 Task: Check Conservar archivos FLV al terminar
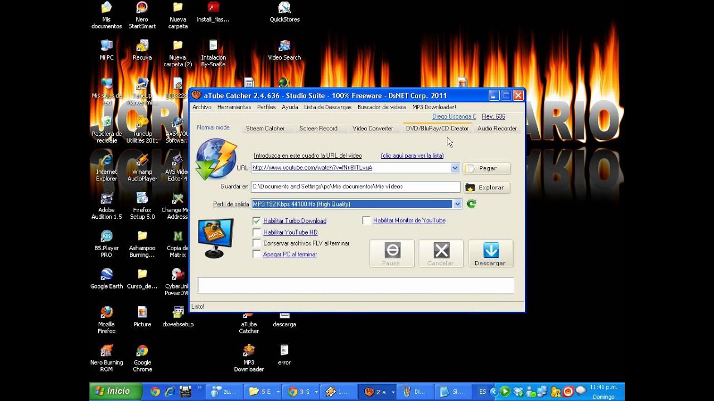[x=257, y=243]
